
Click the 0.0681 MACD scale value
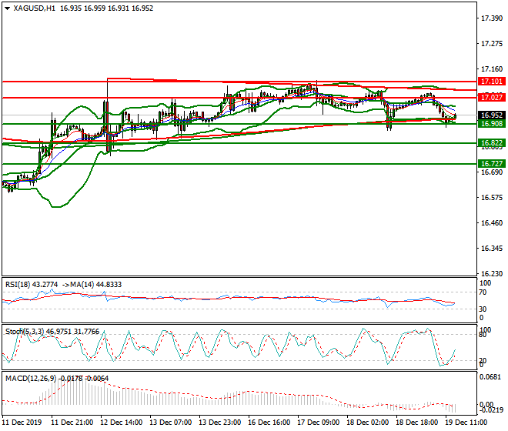click(492, 377)
